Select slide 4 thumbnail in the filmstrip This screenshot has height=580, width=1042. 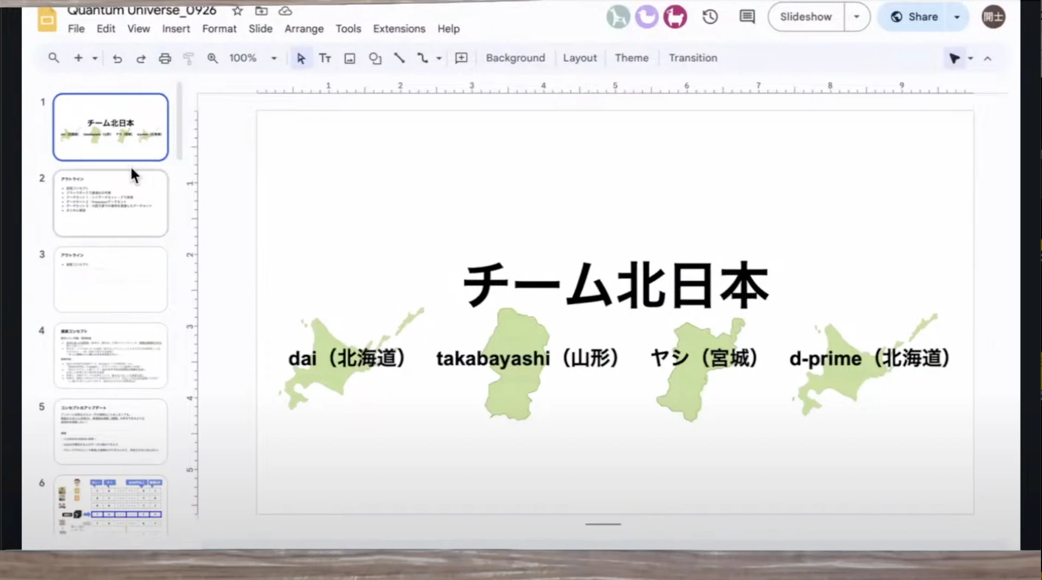(110, 355)
